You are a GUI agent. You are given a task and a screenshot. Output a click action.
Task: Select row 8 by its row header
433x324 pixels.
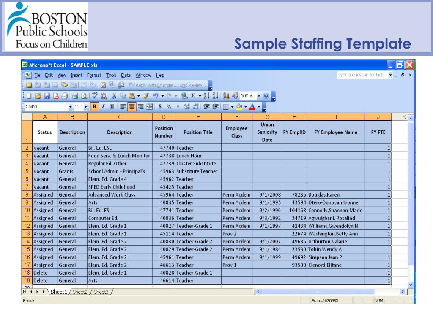(27, 195)
